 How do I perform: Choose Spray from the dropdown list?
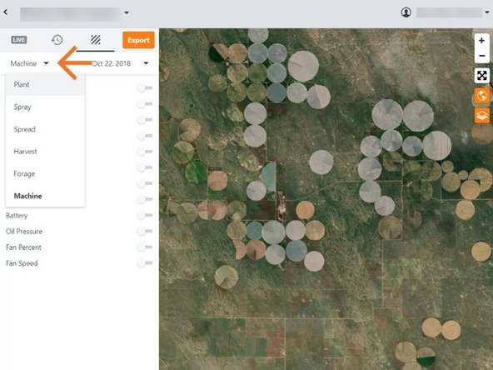[x=45, y=107]
